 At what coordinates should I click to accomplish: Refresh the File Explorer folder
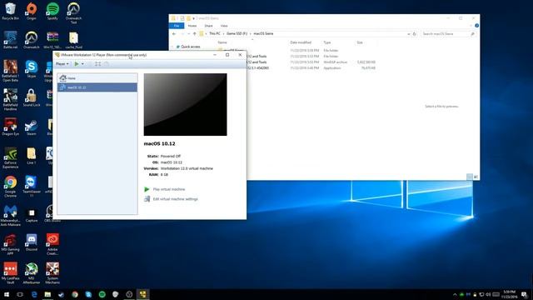click(x=415, y=34)
